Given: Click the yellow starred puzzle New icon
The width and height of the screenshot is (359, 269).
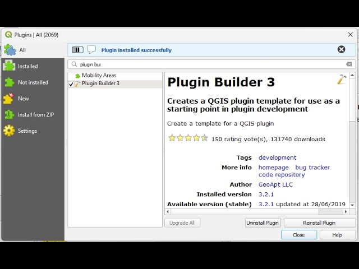Looking at the screenshot, I should (x=8, y=99).
